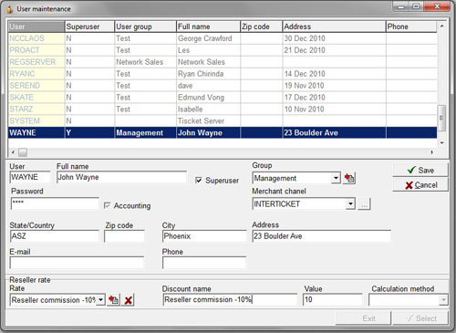Click into the Discount name field

click(x=230, y=300)
